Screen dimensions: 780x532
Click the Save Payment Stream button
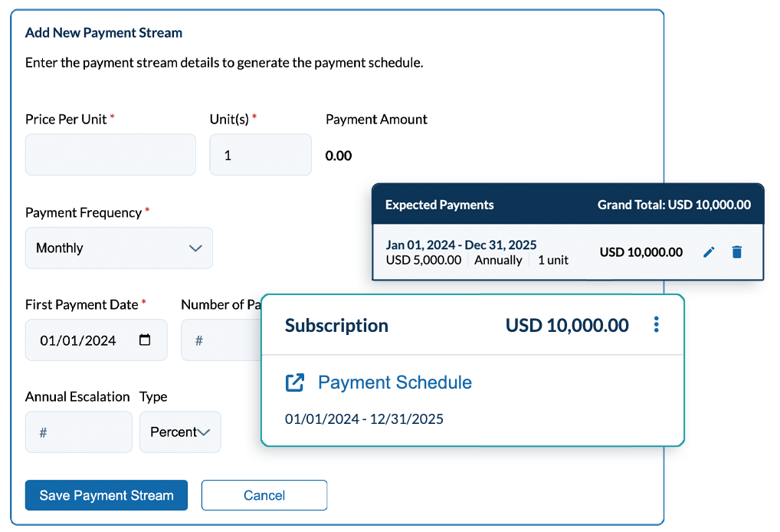tap(107, 495)
